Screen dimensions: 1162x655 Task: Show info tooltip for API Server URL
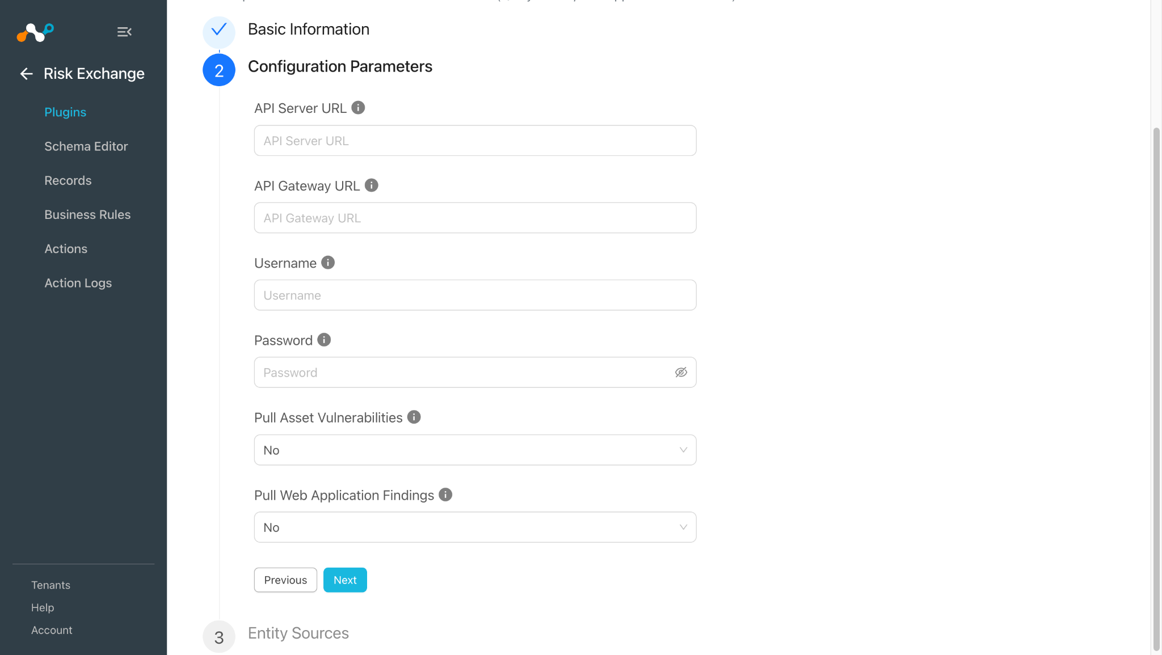pyautogui.click(x=358, y=108)
